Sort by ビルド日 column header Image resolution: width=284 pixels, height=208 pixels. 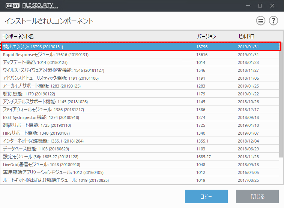tap(246, 36)
